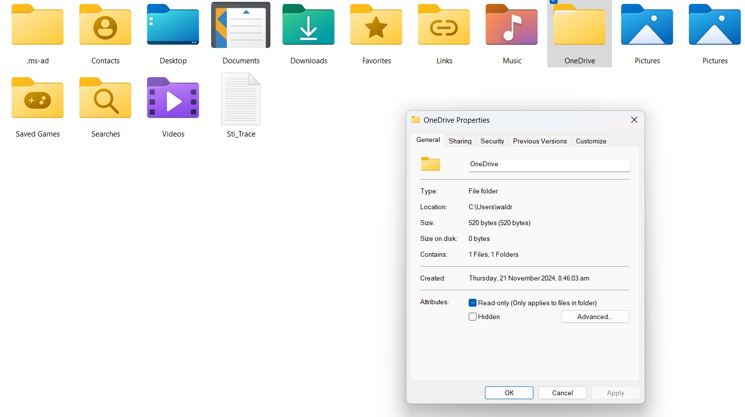Click the folder name input field

pyautogui.click(x=549, y=165)
